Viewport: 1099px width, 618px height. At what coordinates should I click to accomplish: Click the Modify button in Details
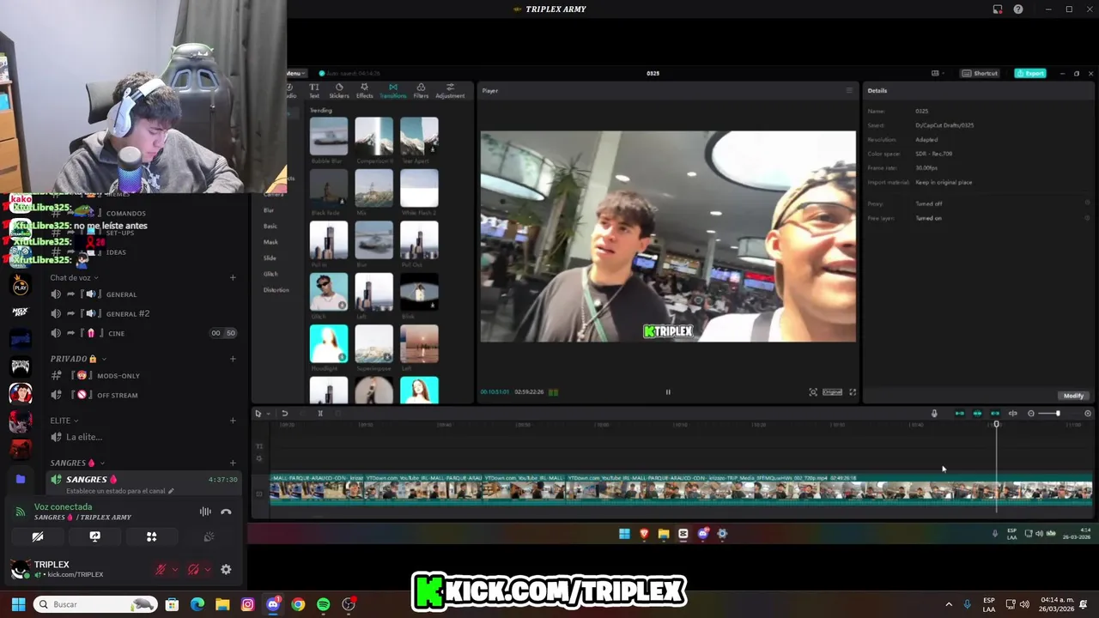pos(1074,396)
